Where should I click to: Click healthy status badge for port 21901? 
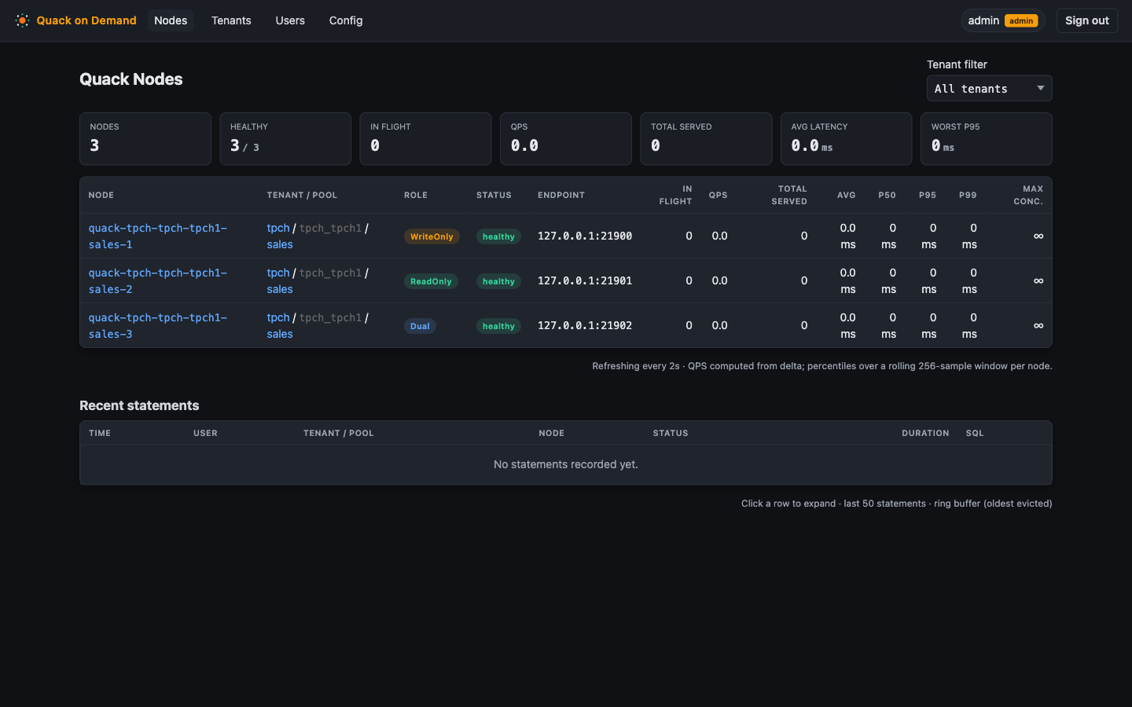pos(498,281)
